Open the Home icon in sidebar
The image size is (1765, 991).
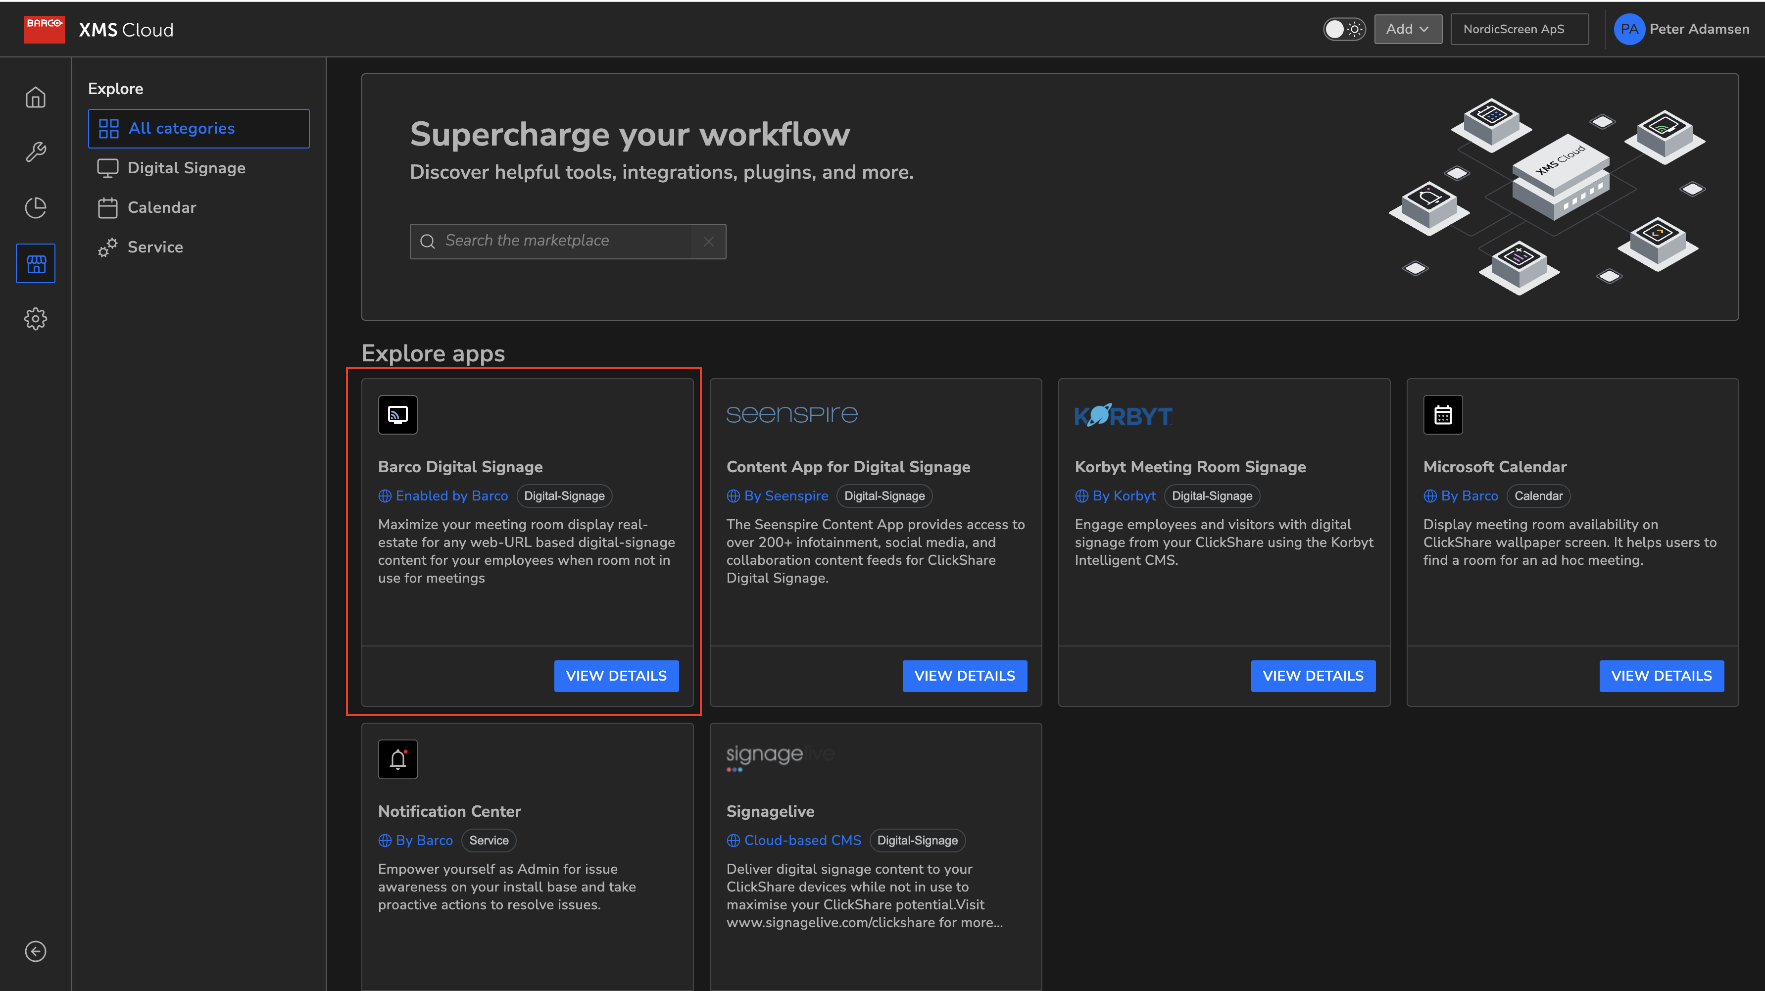(36, 98)
